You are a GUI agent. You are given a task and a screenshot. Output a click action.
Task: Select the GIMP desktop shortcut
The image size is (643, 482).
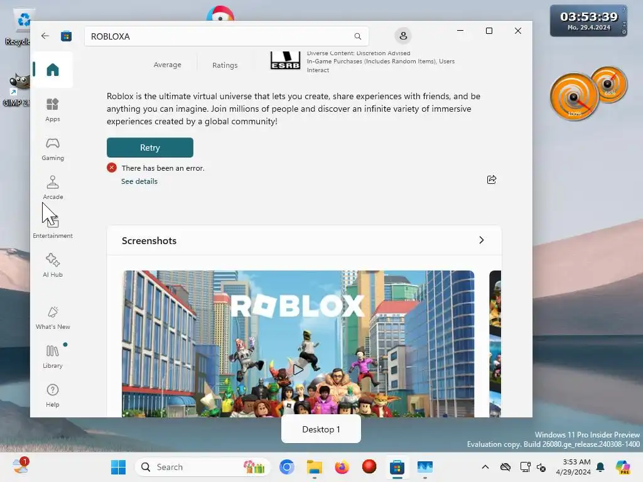pyautogui.click(x=16, y=90)
